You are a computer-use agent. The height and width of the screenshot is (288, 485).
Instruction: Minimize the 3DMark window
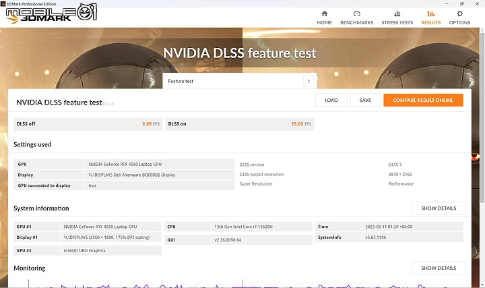[447, 4]
